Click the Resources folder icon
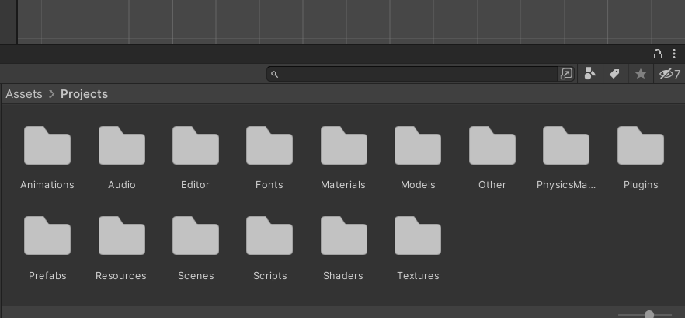This screenshot has width=685, height=318. [122, 236]
